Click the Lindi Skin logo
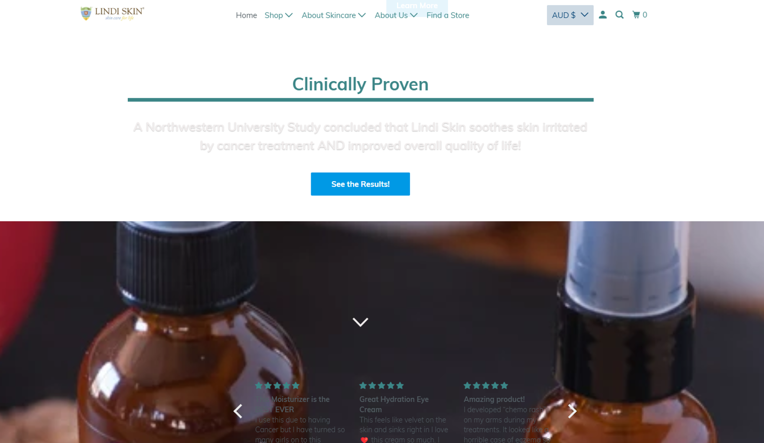This screenshot has width=764, height=443. coord(112,14)
